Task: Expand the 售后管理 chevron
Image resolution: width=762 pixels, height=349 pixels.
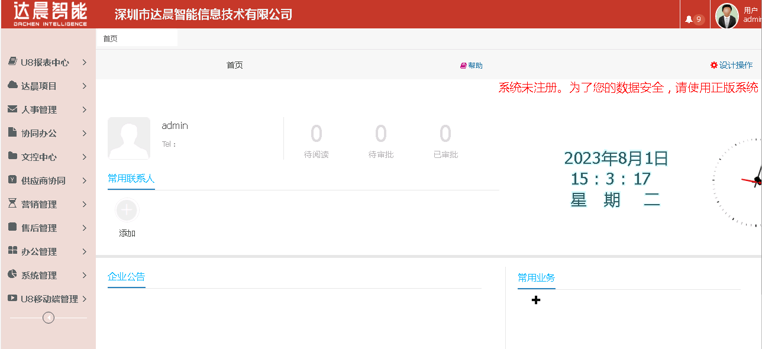Action: point(85,228)
